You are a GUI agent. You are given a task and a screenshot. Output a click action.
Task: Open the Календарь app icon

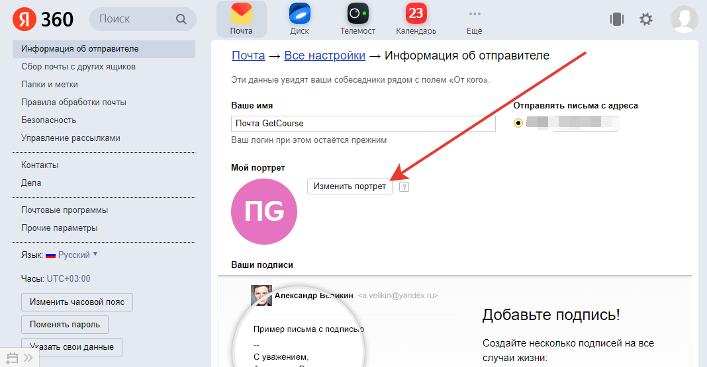(x=416, y=19)
